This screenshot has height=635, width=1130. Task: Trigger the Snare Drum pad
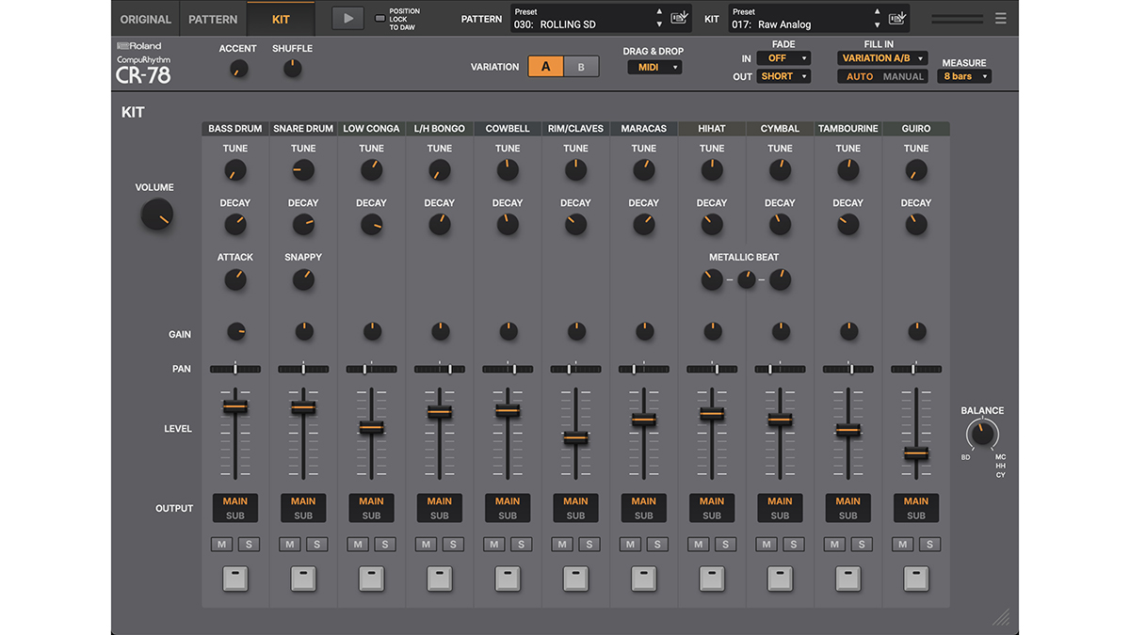(303, 579)
